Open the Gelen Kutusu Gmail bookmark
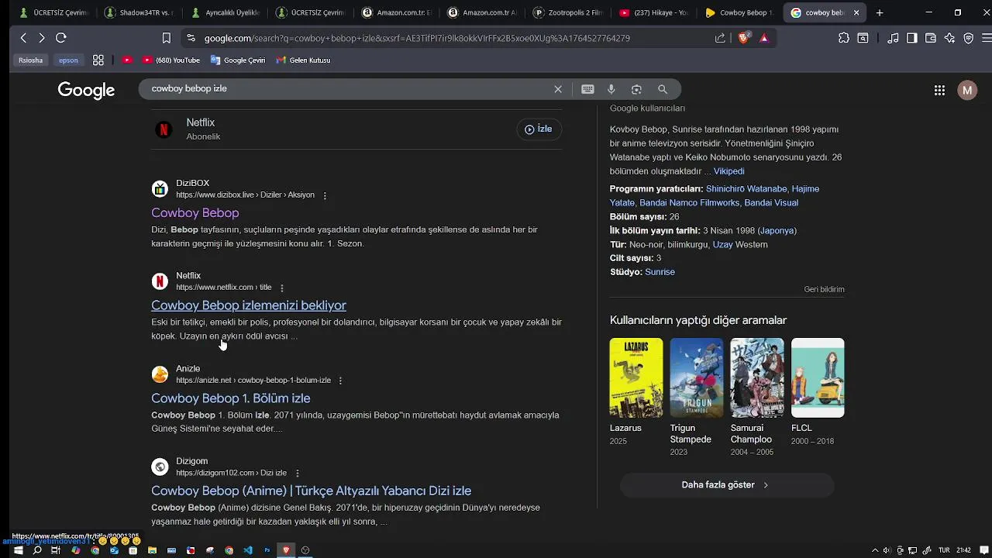Screen dimensions: 992x558 pyautogui.click(x=303, y=60)
